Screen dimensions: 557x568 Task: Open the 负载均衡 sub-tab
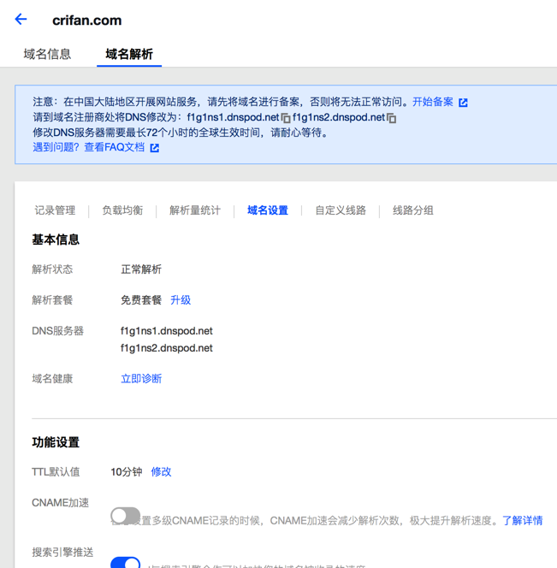point(122,210)
